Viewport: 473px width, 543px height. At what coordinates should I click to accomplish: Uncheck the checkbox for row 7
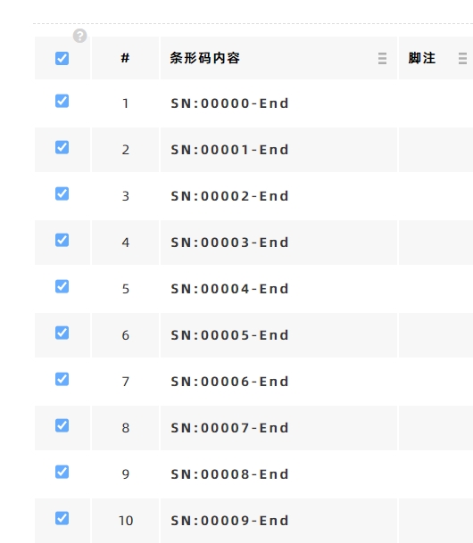62,379
